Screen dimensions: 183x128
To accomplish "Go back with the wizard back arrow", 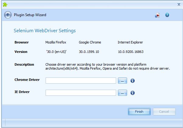I will pyautogui.click(x=8, y=15).
